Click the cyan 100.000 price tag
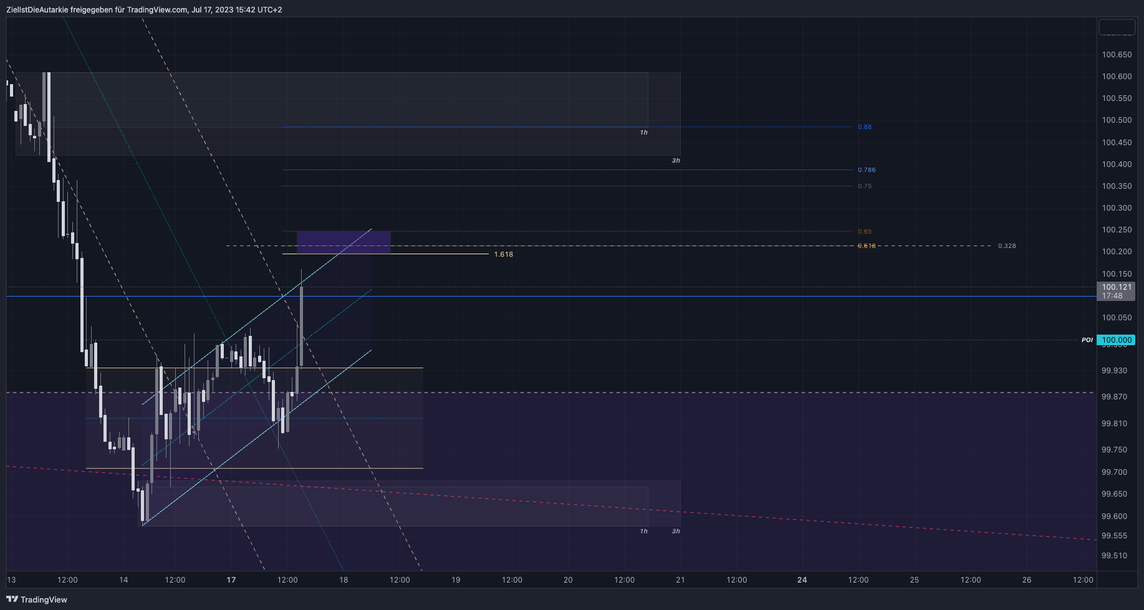This screenshot has height=610, width=1144. click(1116, 340)
